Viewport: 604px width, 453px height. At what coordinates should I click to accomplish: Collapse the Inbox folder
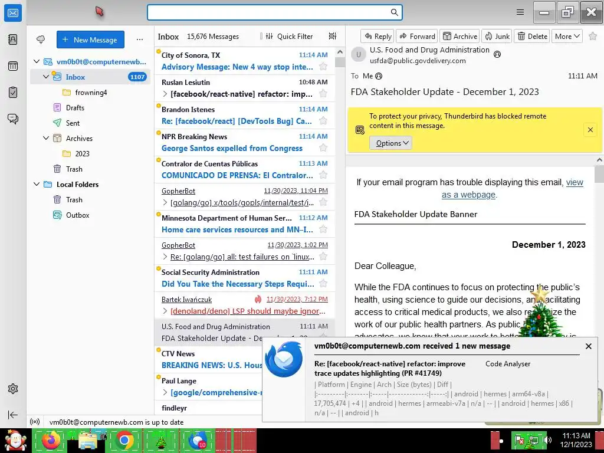pos(46,77)
